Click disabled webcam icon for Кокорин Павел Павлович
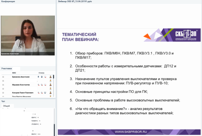The width and height of the screenshot is (202, 136). [x=42, y=93]
